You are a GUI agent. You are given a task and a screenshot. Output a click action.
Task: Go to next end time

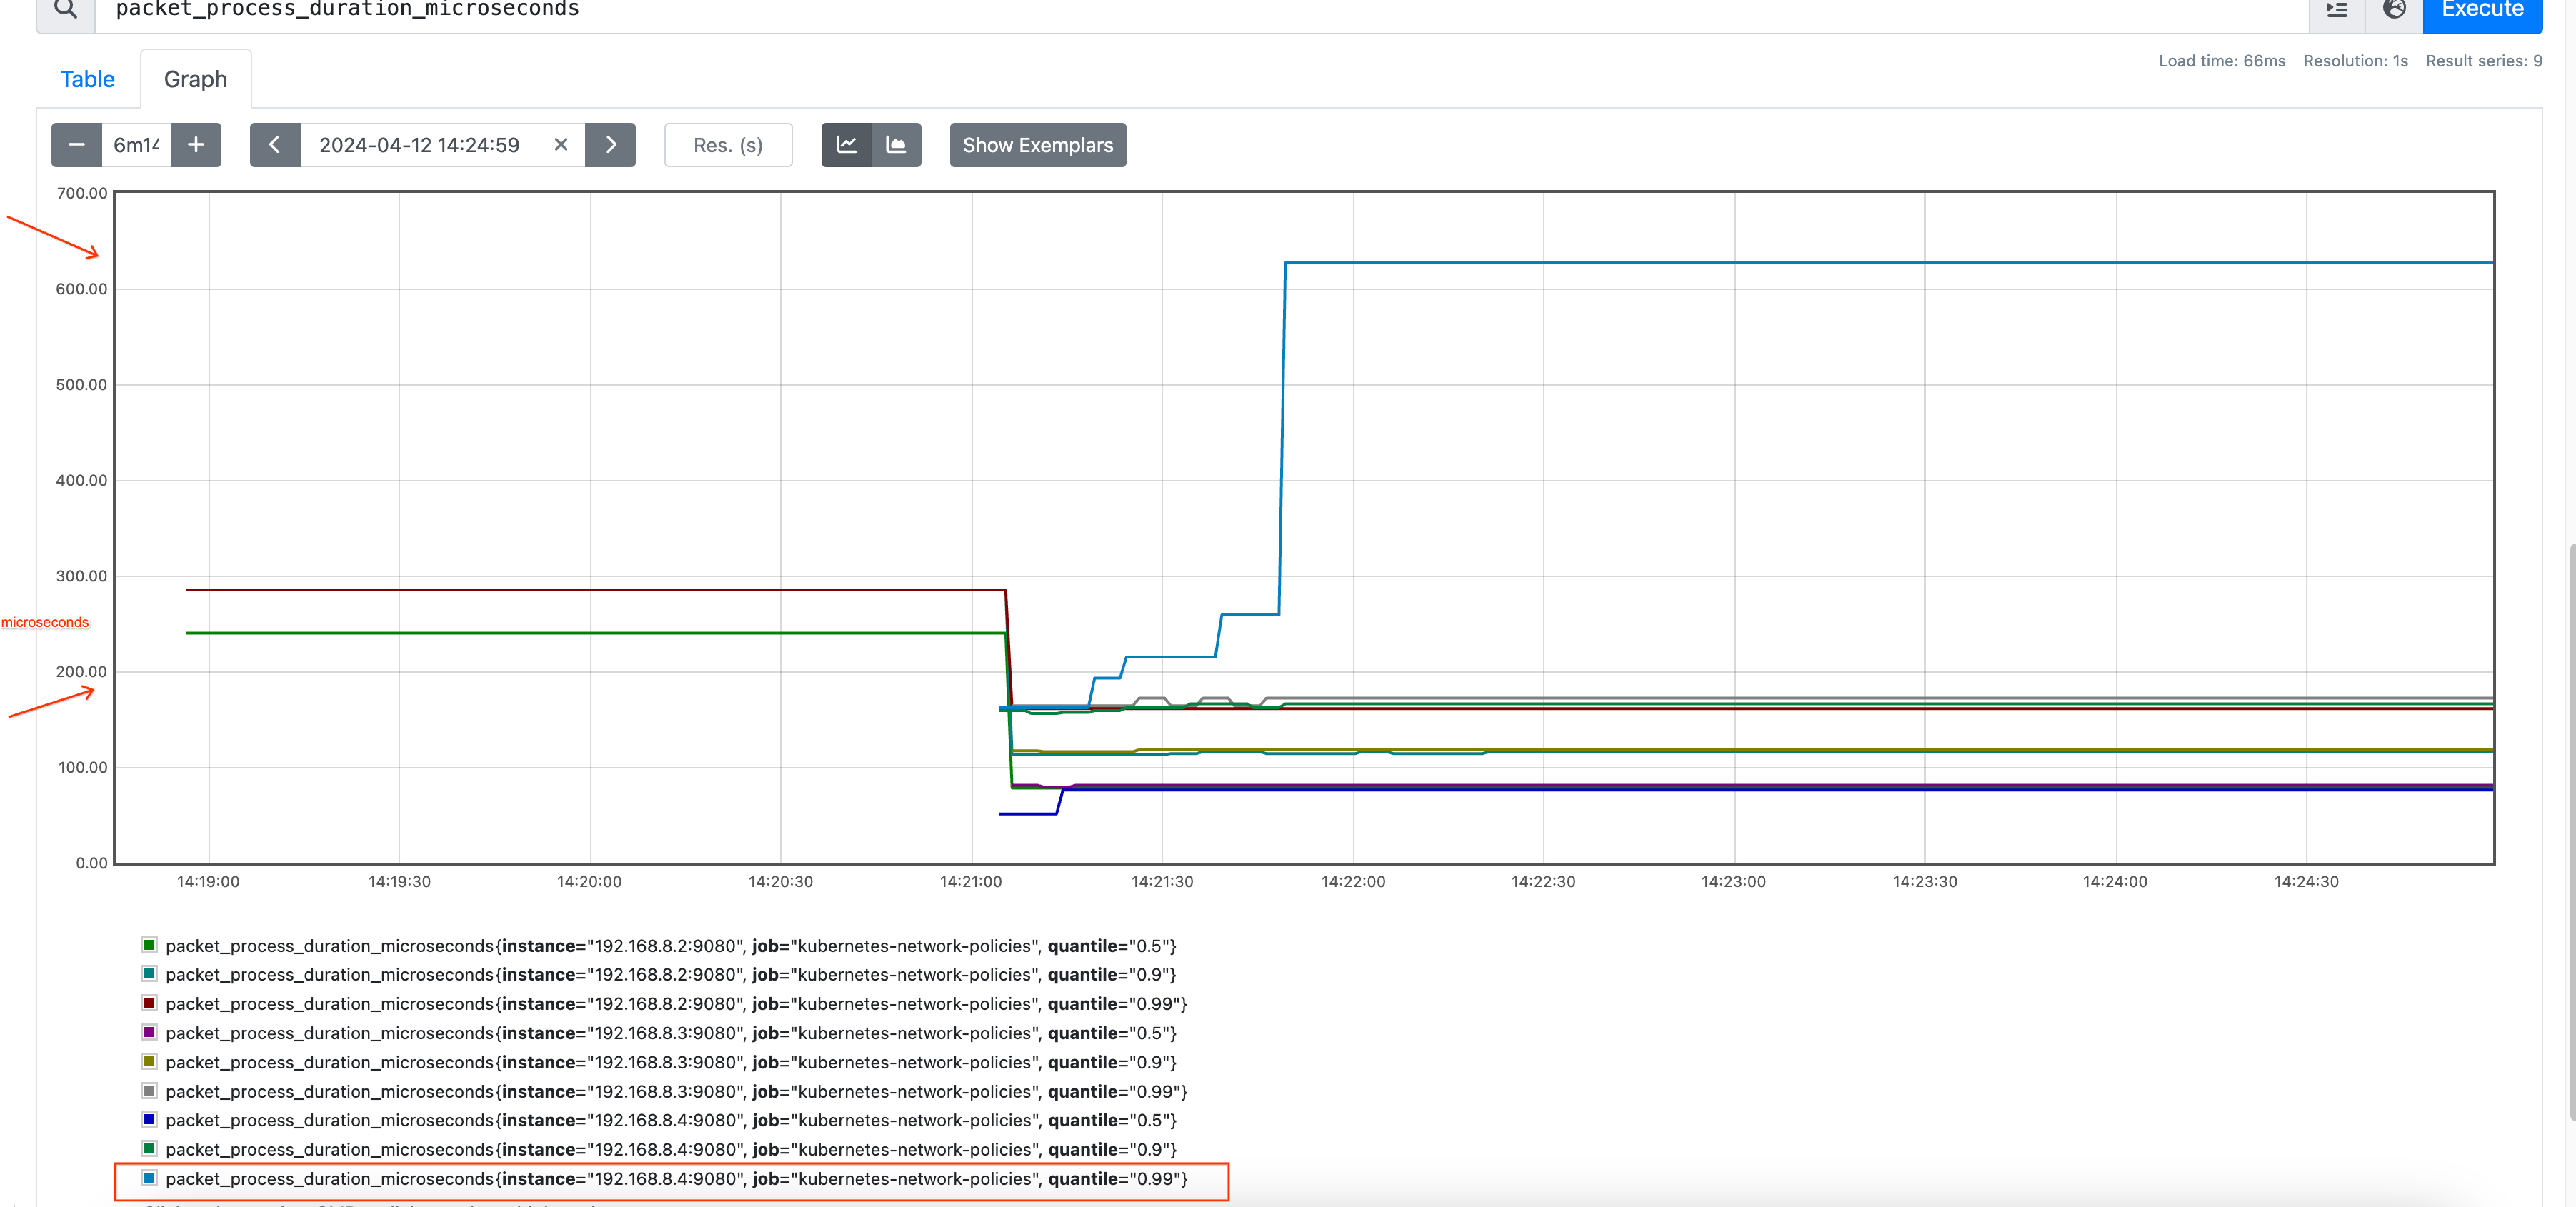(x=611, y=145)
